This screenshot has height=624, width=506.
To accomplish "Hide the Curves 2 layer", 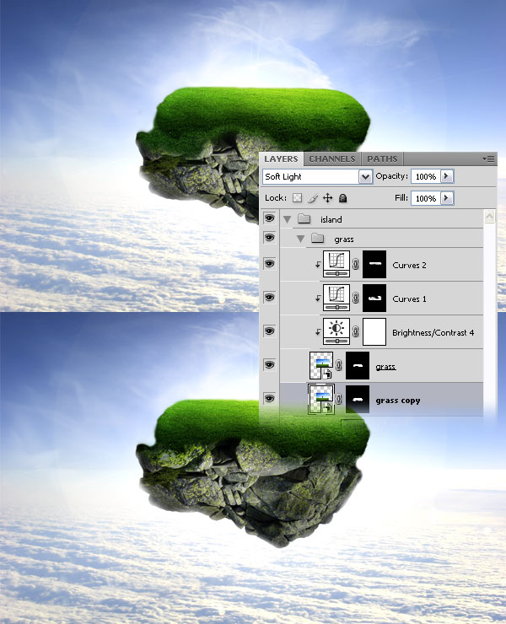I will pos(270,264).
